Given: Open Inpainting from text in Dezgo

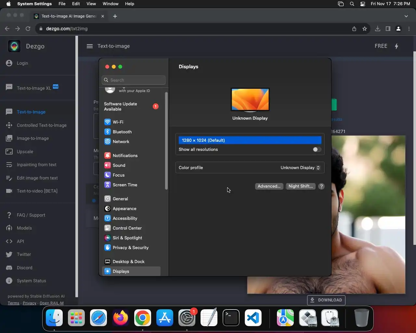Looking at the screenshot, I should pos(37,165).
